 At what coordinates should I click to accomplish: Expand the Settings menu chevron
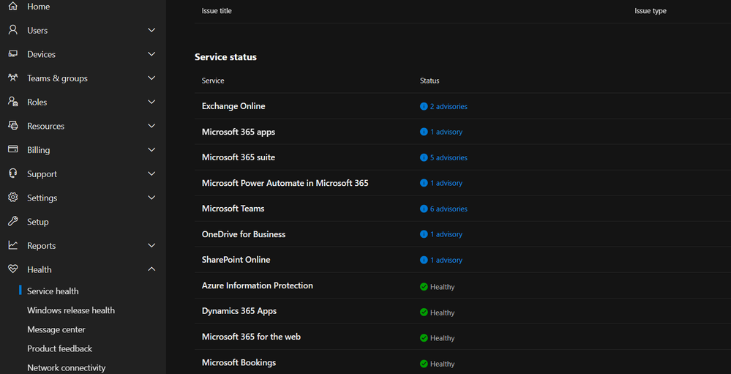[x=151, y=198]
